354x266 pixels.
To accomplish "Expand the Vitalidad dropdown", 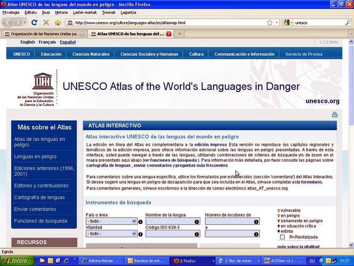I will click(x=134, y=234).
